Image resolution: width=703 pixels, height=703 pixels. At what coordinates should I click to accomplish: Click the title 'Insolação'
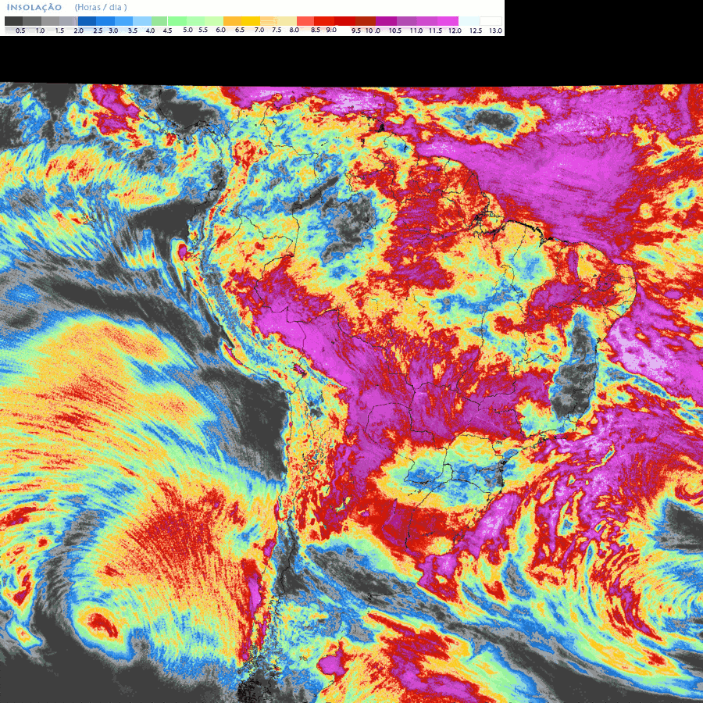pyautogui.click(x=34, y=7)
